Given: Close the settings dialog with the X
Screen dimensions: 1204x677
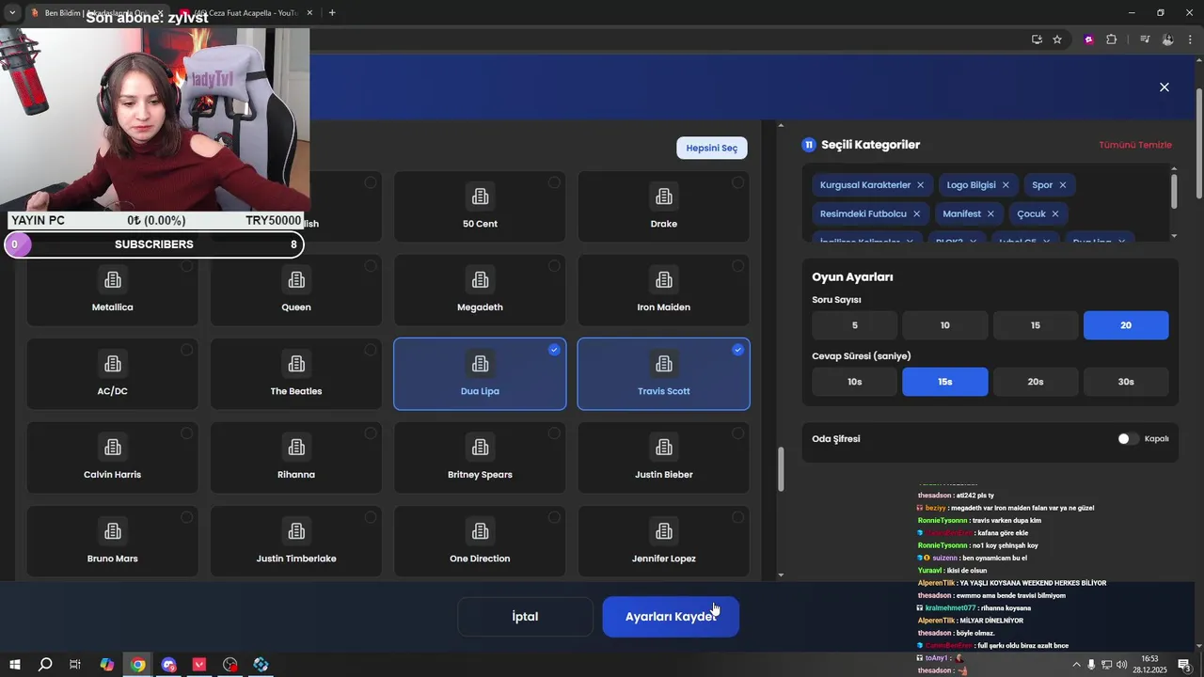Looking at the screenshot, I should click(x=1164, y=87).
